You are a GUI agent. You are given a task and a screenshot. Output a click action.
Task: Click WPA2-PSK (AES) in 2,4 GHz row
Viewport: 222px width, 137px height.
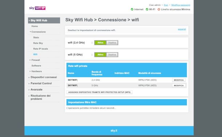pyautogui.click(x=147, y=80)
